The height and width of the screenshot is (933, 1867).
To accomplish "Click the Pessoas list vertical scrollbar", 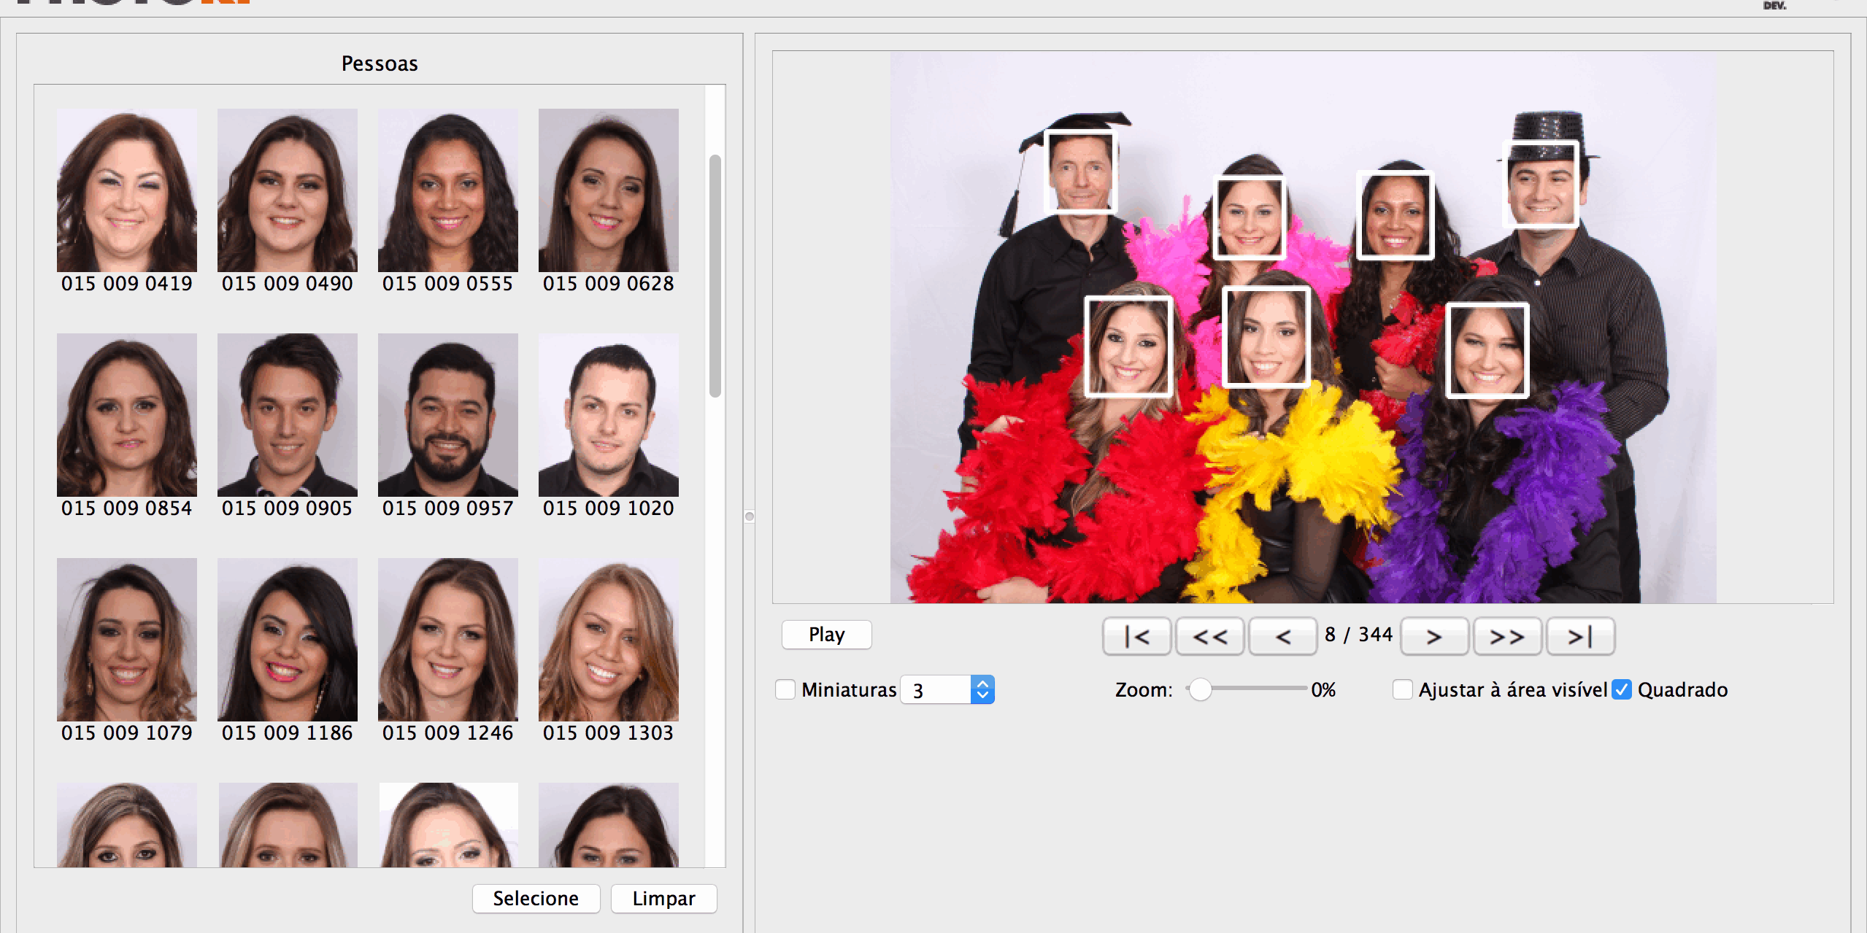I will tap(715, 277).
